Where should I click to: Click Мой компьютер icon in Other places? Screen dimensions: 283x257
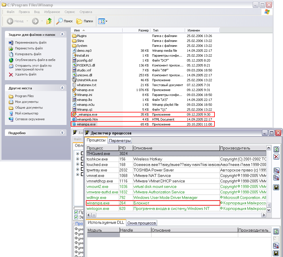click(11, 113)
